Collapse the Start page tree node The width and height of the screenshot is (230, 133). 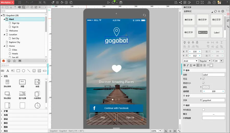[4, 19]
